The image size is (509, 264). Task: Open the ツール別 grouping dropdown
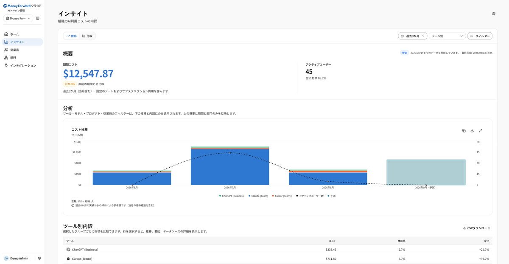[x=447, y=36]
